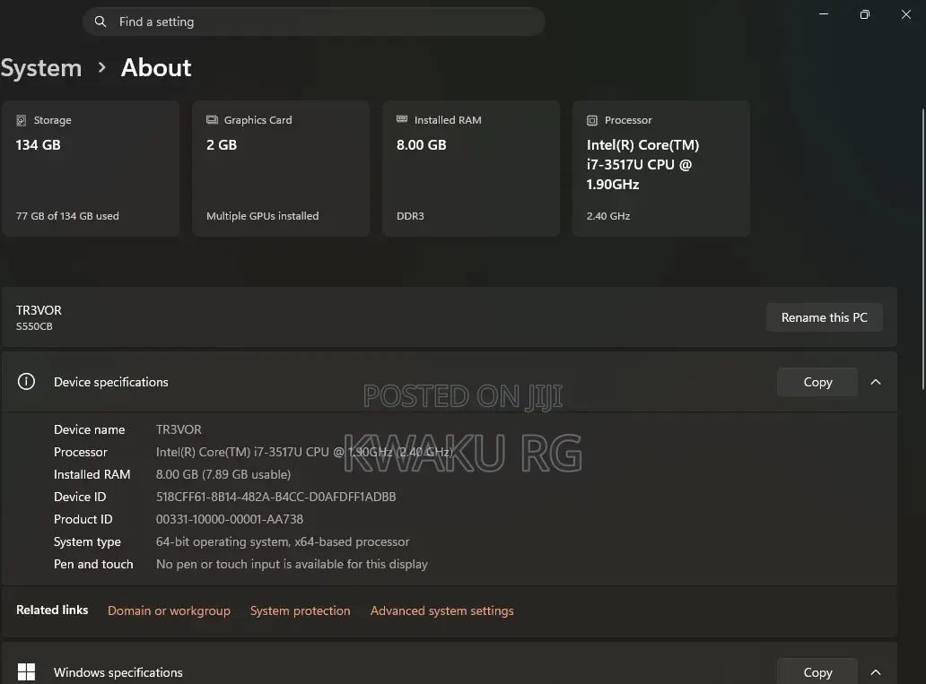Select the Device ID value text
Screen dimensions: 926x684
pyautogui.click(x=275, y=497)
